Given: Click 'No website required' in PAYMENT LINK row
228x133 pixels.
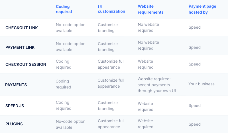Looking at the screenshot, I should pos(148,45).
